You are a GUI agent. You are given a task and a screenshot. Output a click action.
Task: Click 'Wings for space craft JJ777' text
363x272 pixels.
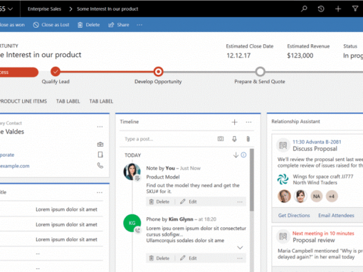pos(323,177)
